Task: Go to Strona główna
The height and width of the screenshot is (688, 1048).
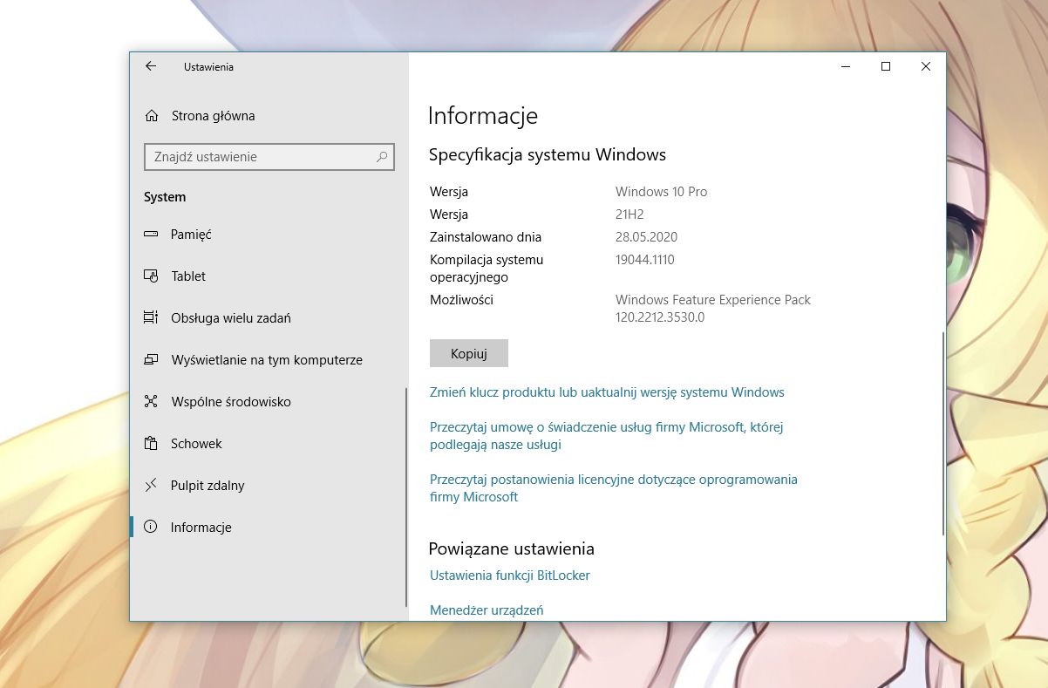Action: [269, 116]
